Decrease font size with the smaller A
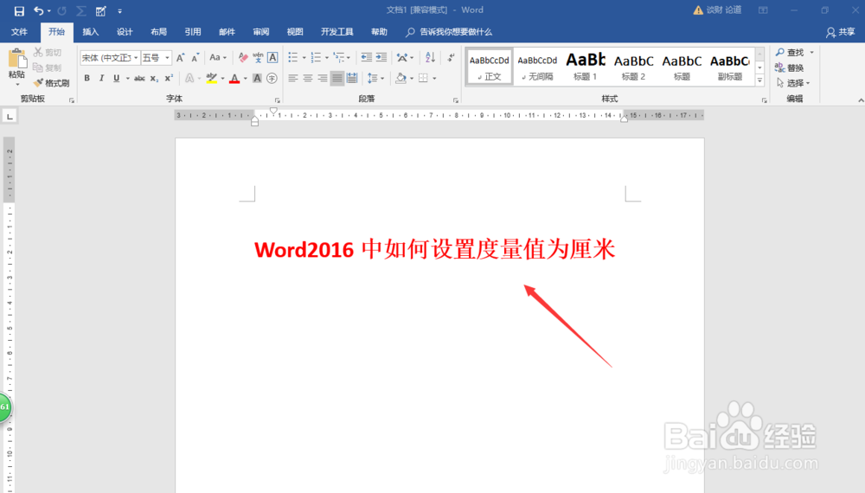 tap(195, 57)
